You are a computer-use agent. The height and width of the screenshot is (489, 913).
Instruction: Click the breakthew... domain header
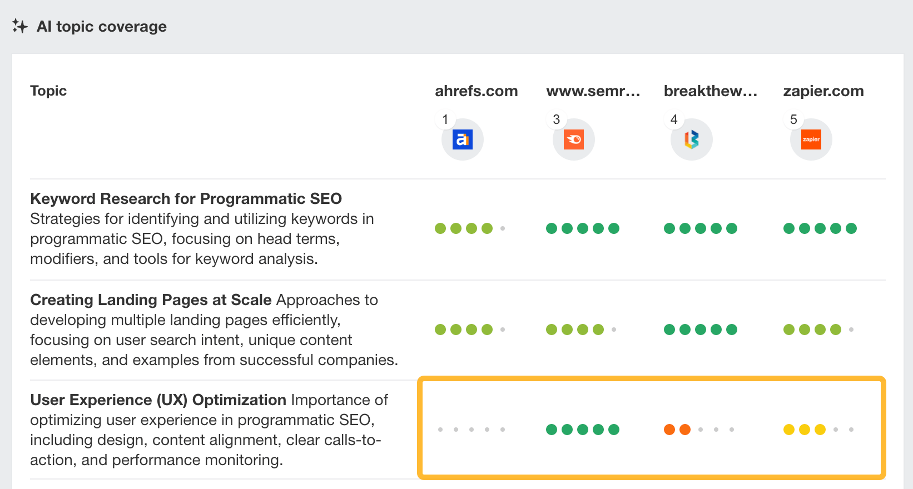tap(710, 91)
